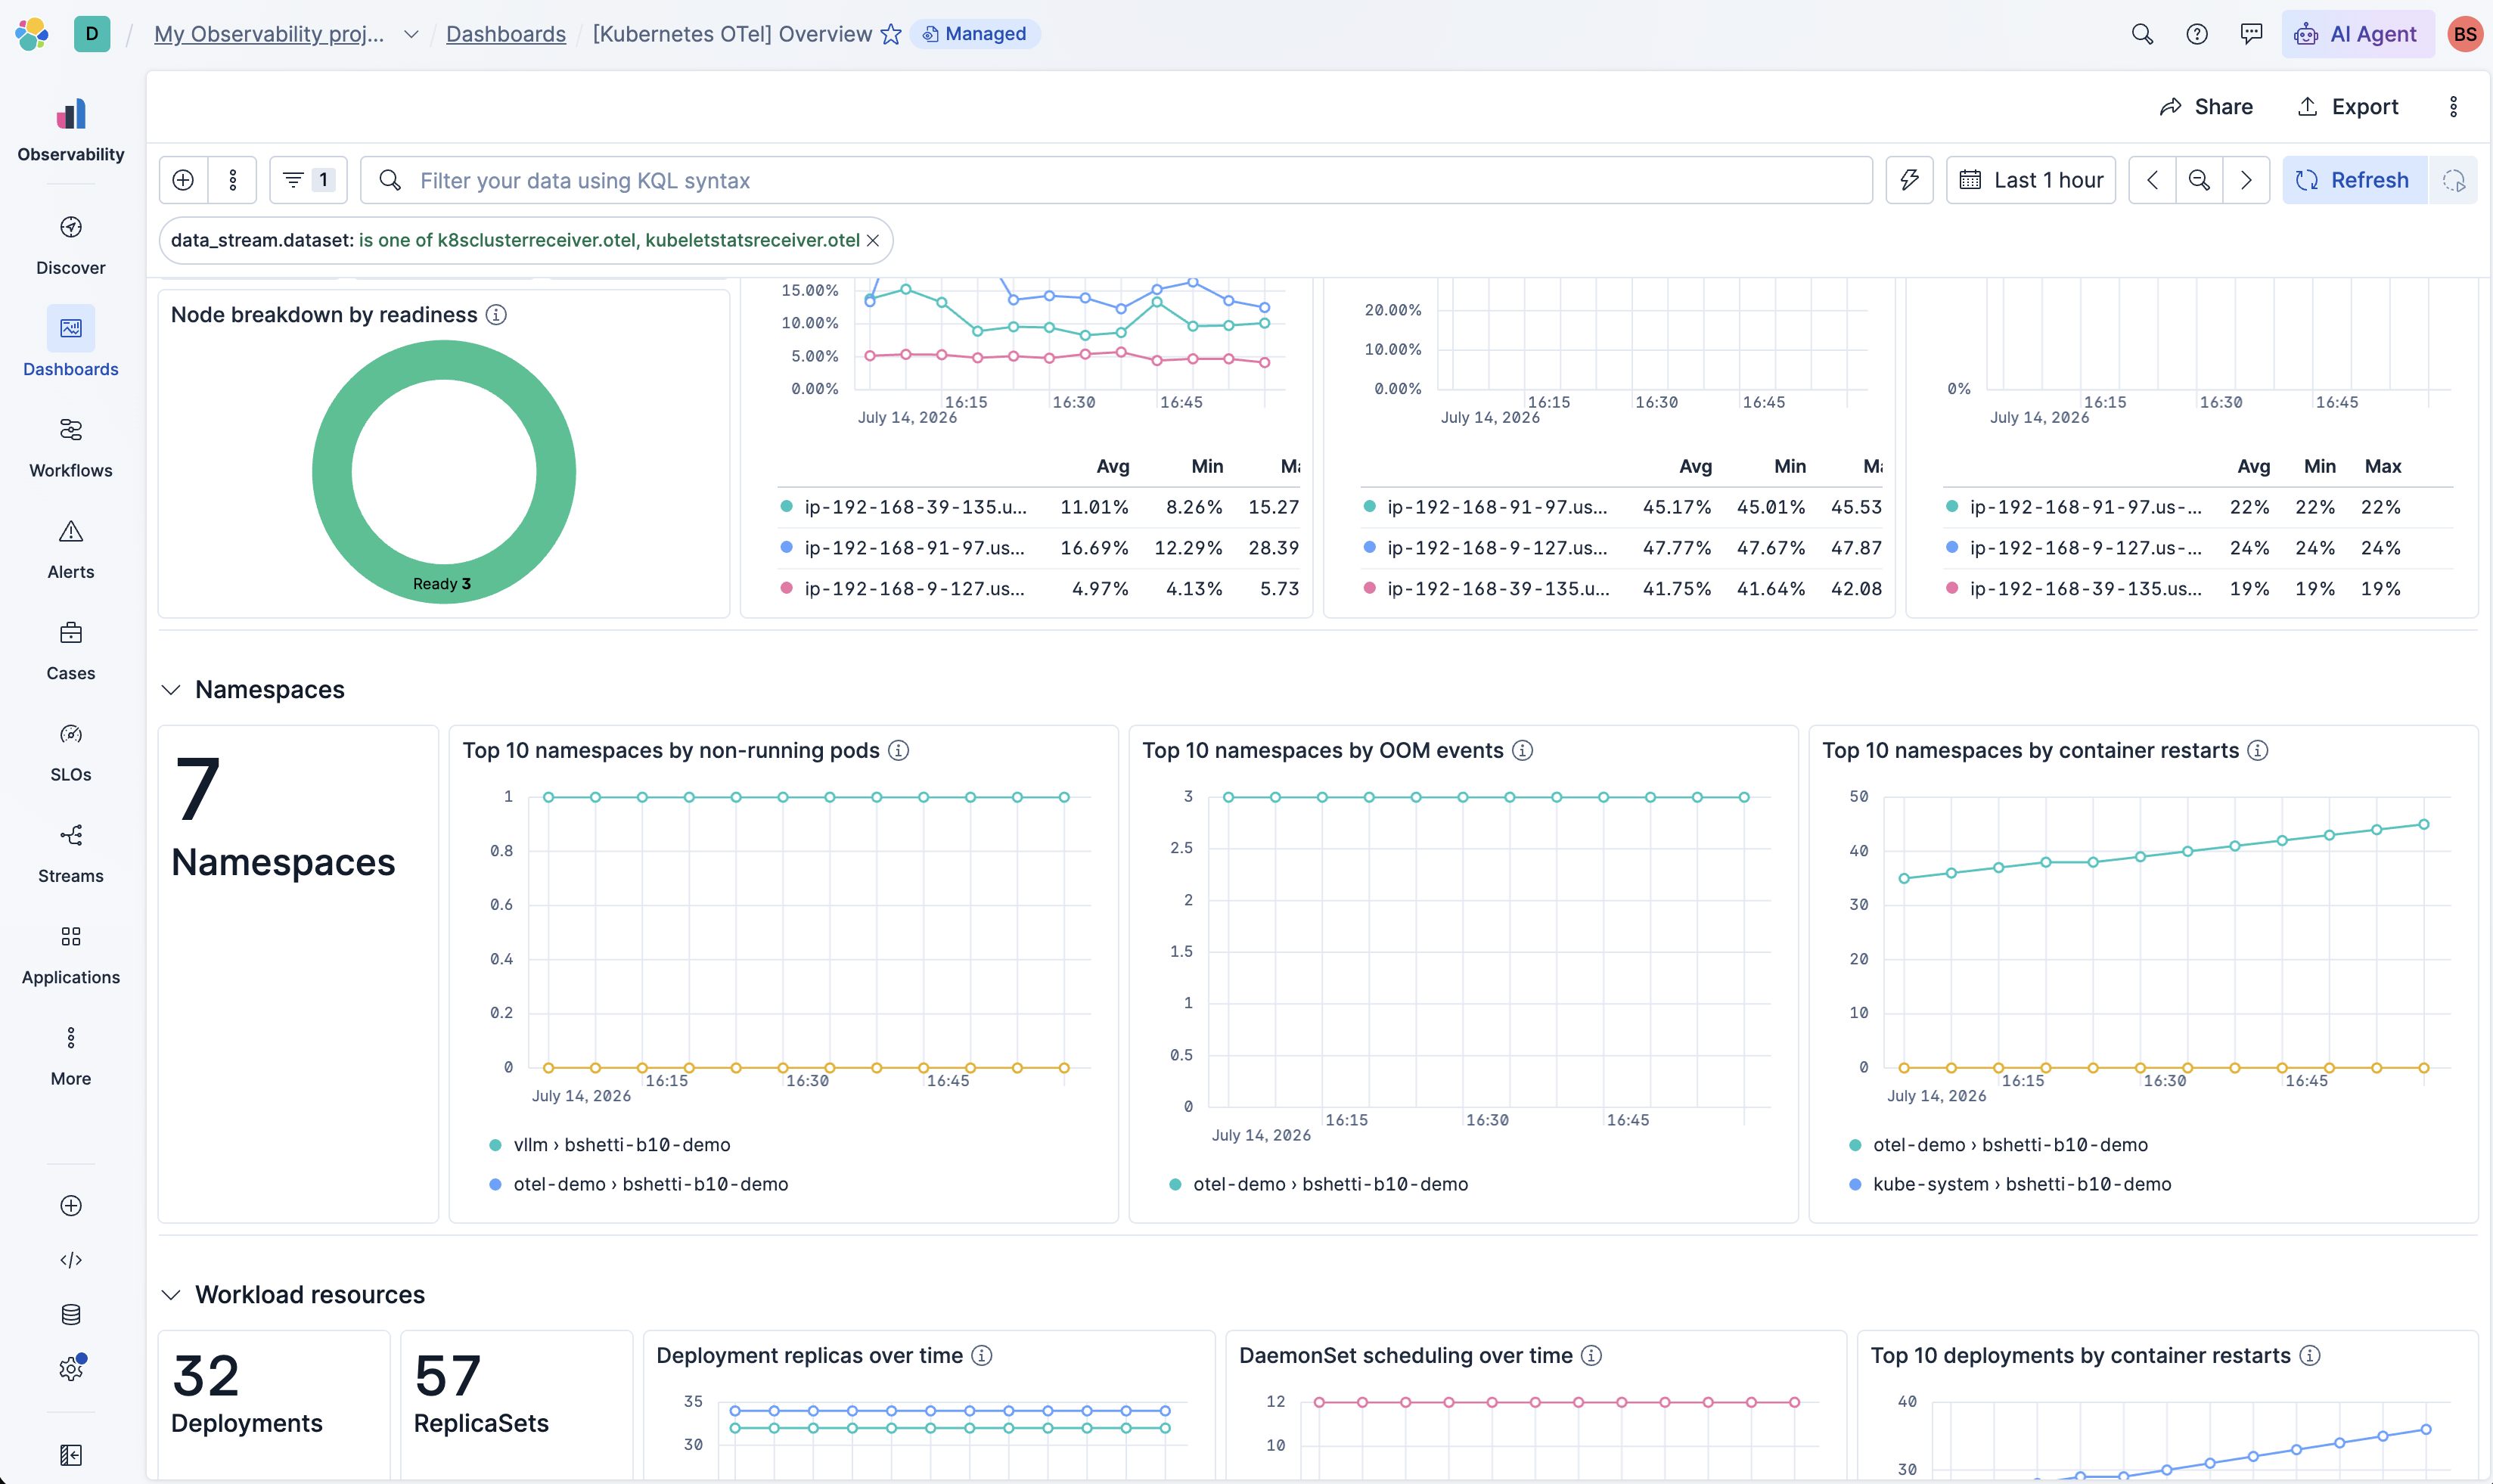Collapse the side navigation panel
Viewport: 2493px width, 1484px height.
tap(71, 1455)
